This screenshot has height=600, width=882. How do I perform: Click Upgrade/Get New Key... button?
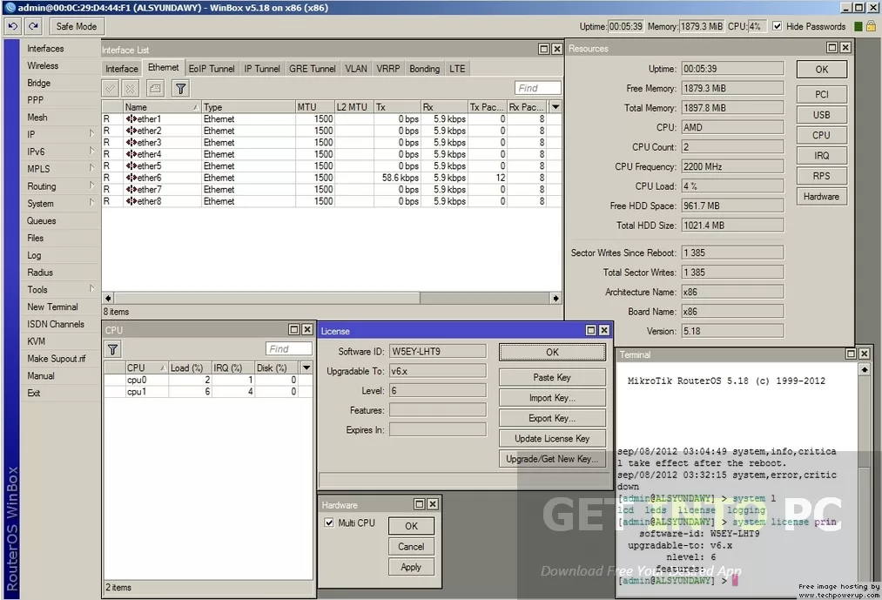point(552,459)
